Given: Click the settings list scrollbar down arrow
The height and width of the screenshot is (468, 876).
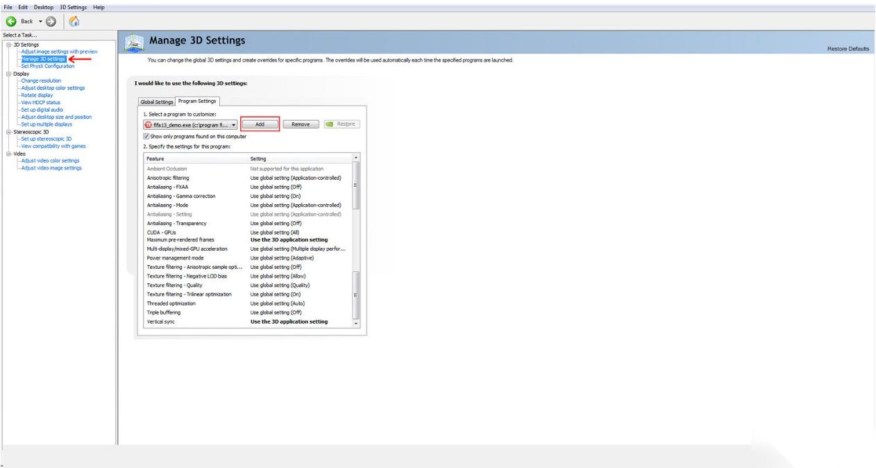Looking at the screenshot, I should 357,324.
